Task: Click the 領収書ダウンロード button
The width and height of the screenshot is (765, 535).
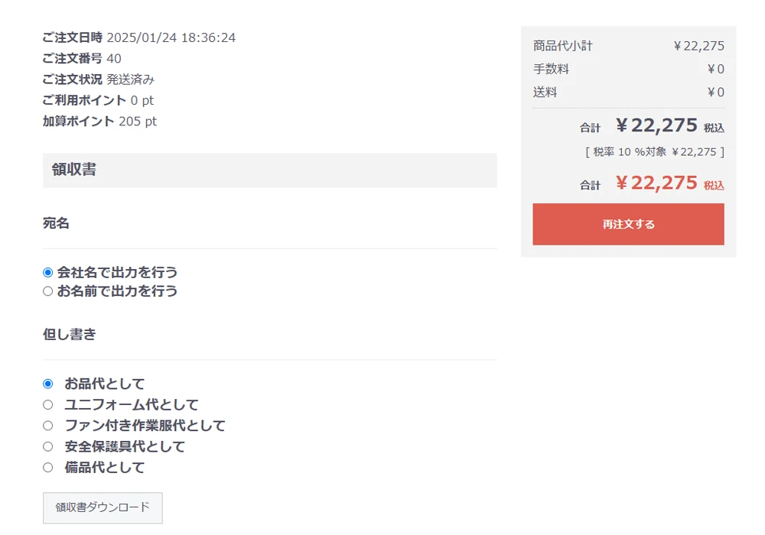Action: click(x=103, y=507)
